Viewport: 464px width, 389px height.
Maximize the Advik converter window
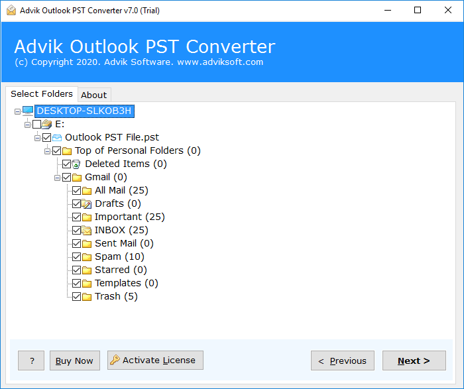pos(418,10)
